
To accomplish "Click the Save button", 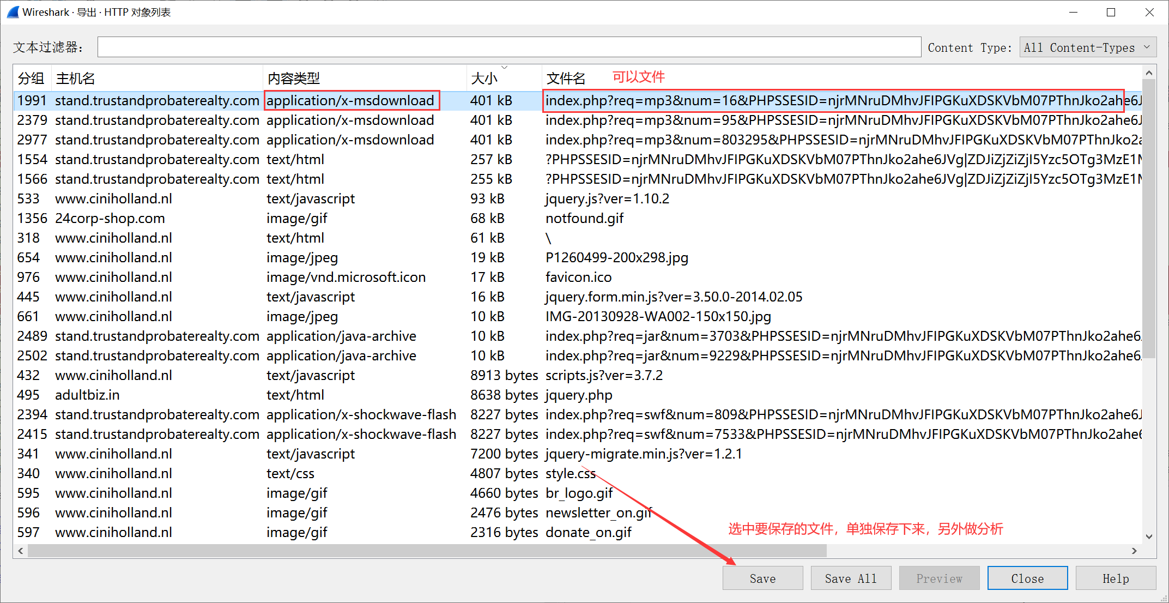I will [x=762, y=578].
